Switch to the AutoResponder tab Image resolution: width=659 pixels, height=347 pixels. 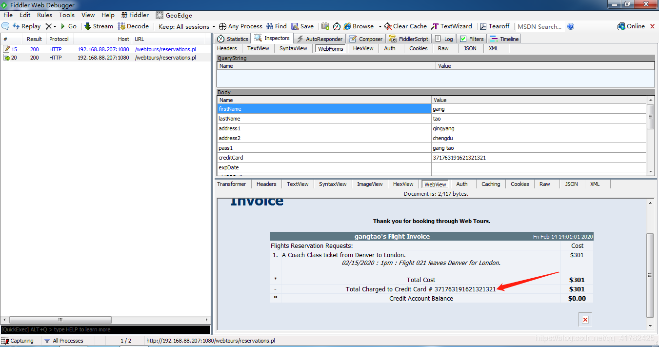point(320,39)
